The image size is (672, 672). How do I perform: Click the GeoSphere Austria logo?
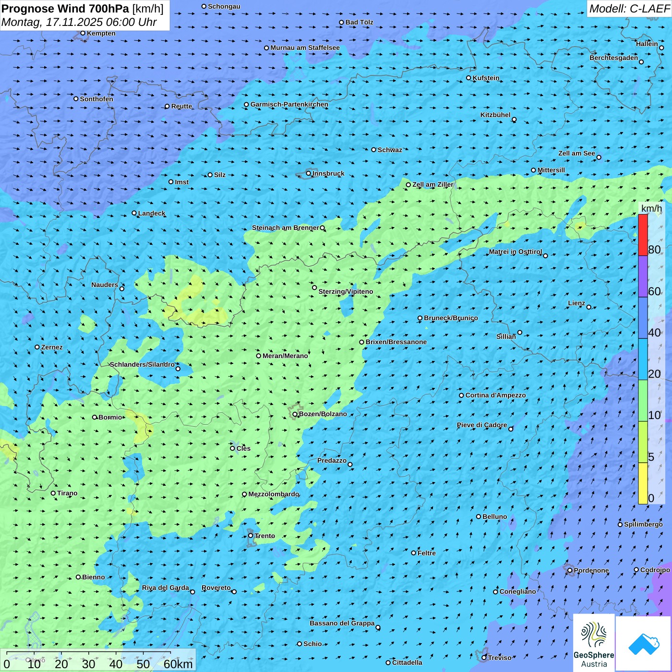[x=594, y=643]
